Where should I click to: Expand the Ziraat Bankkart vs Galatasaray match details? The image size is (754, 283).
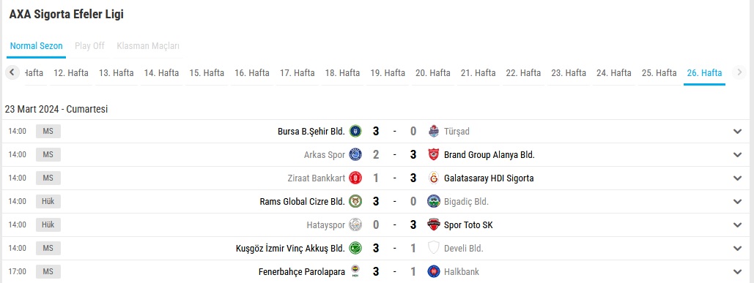pyautogui.click(x=738, y=178)
